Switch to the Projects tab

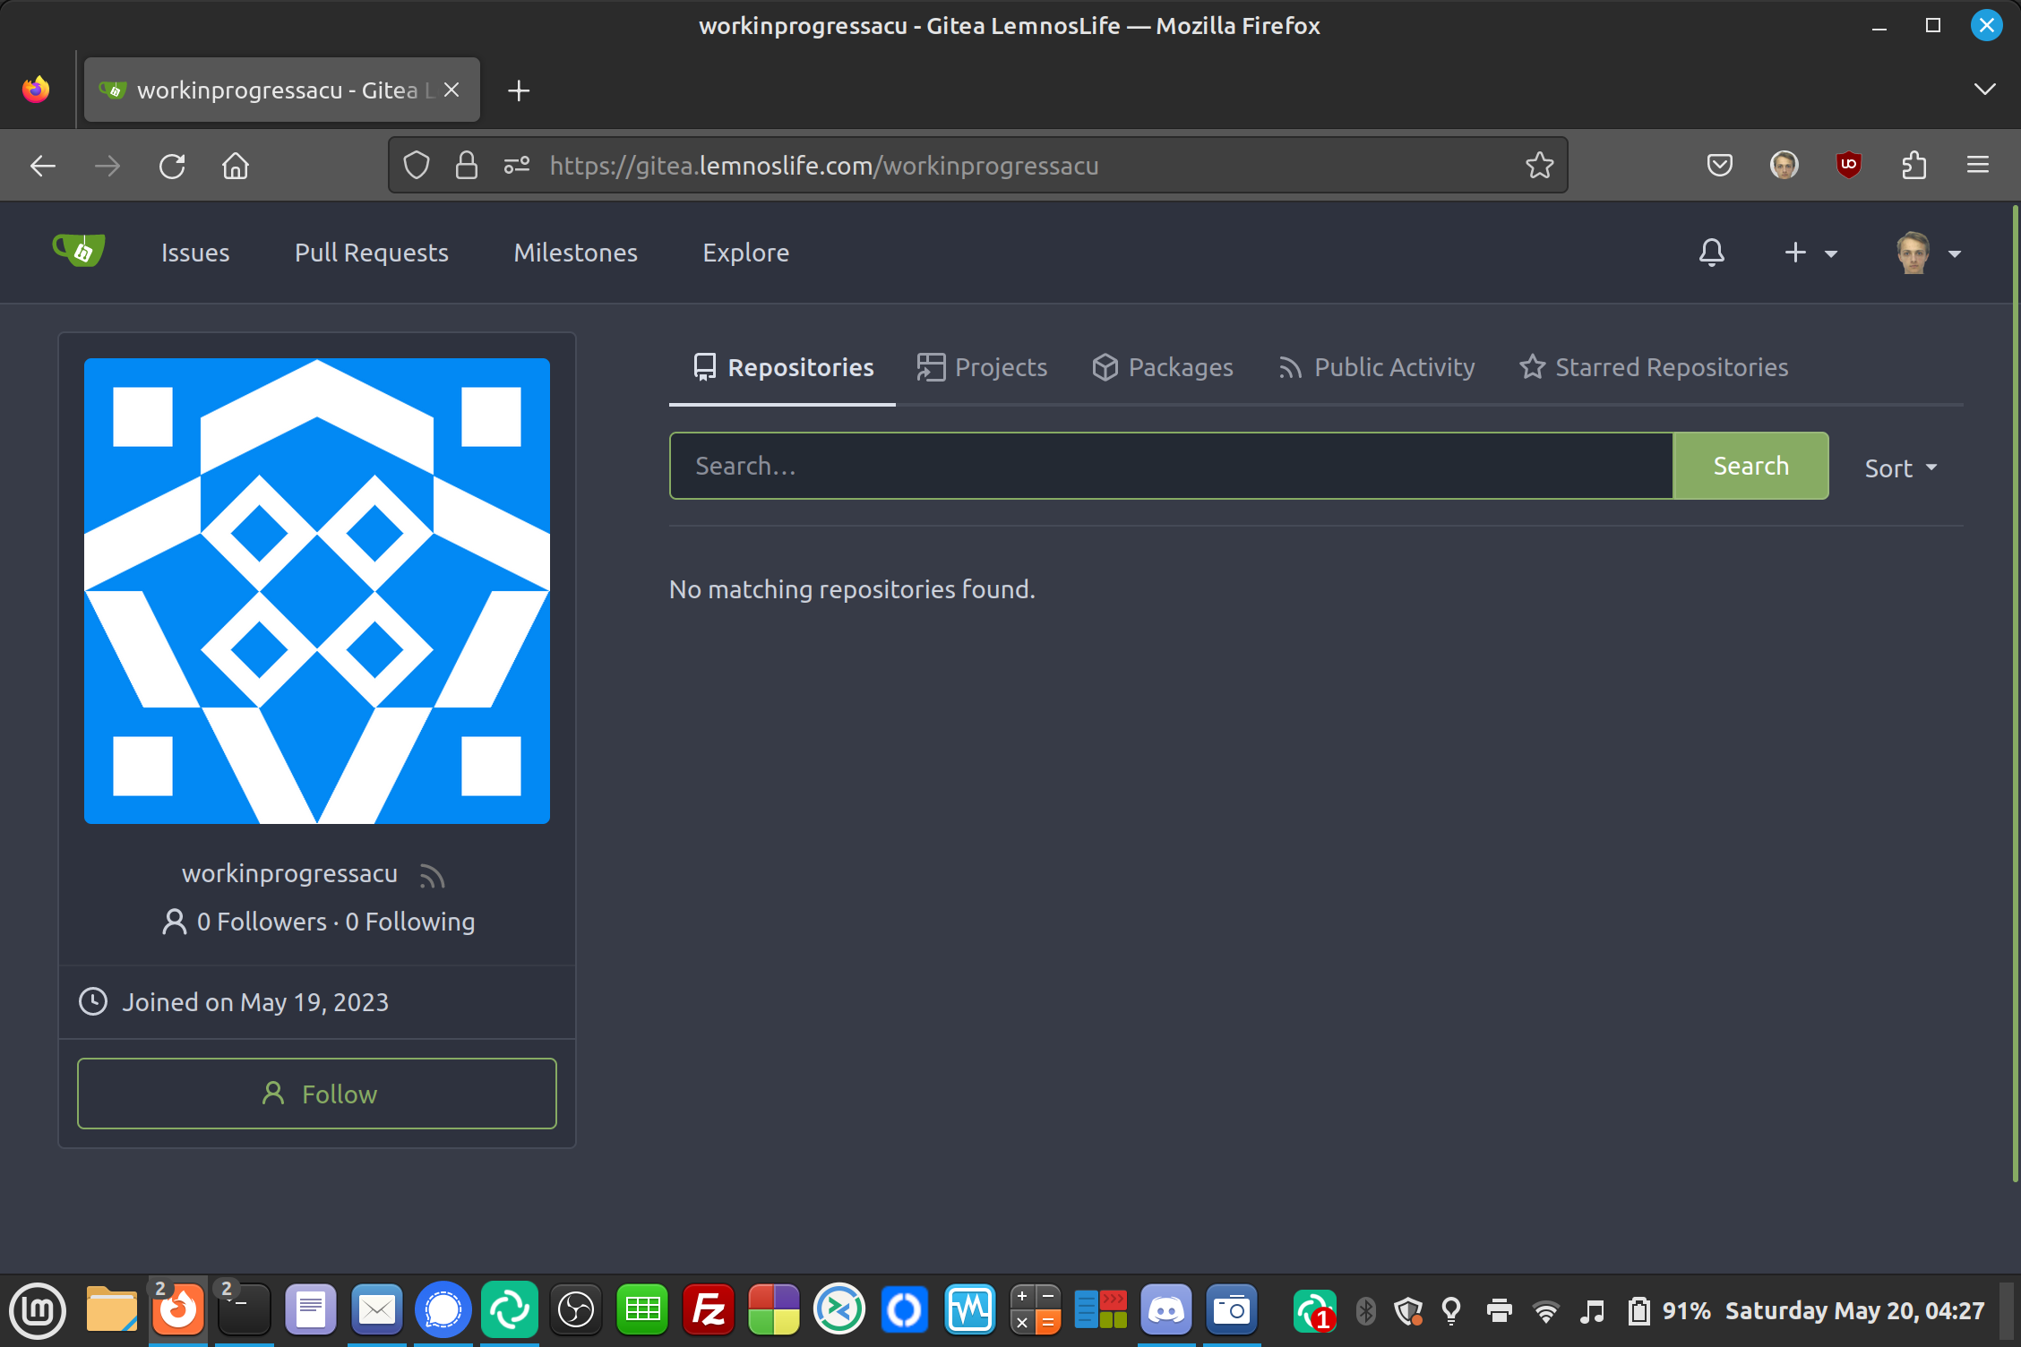tap(982, 367)
